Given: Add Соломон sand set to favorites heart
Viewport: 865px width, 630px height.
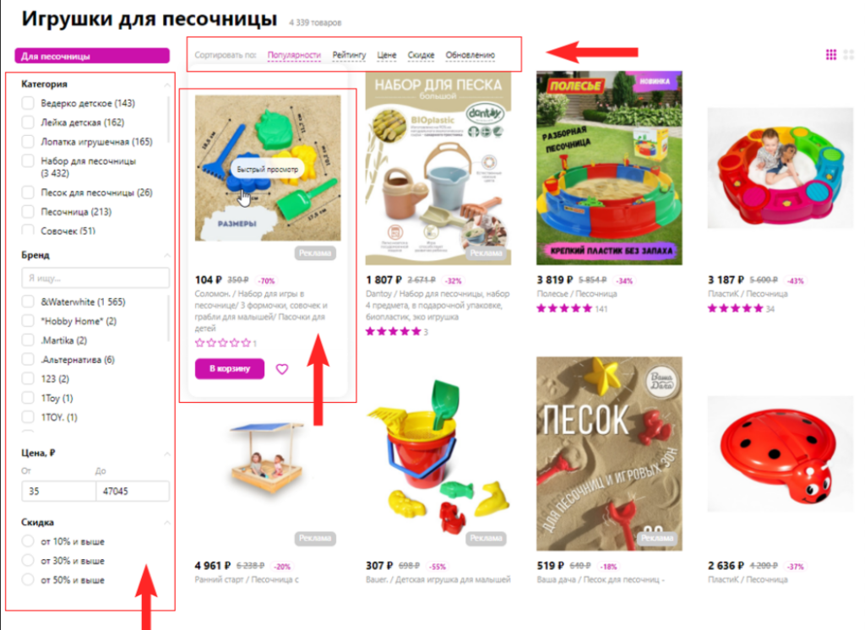Looking at the screenshot, I should coord(282,369).
